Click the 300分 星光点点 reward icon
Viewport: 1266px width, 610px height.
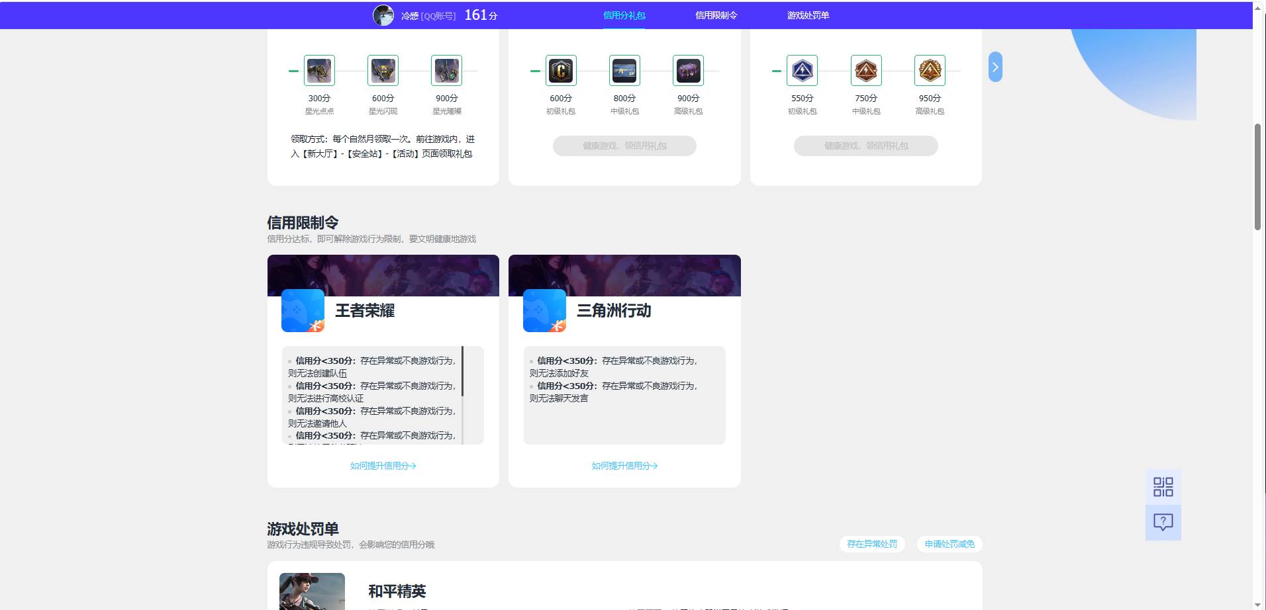[x=319, y=71]
